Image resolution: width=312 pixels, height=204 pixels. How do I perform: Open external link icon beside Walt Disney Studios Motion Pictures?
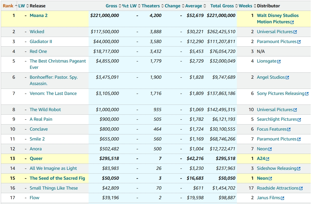[292, 22]
